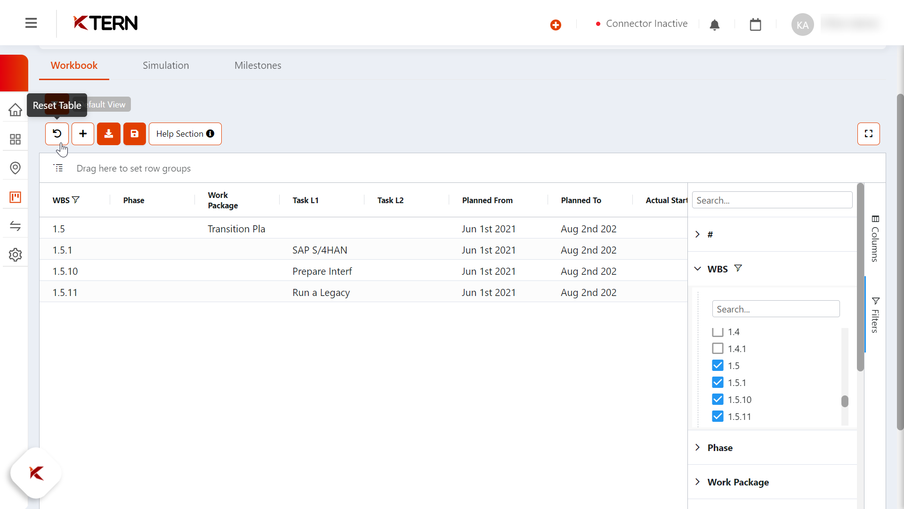This screenshot has width=904, height=509.
Task: Open the Filters side panel tab
Action: 875,315
